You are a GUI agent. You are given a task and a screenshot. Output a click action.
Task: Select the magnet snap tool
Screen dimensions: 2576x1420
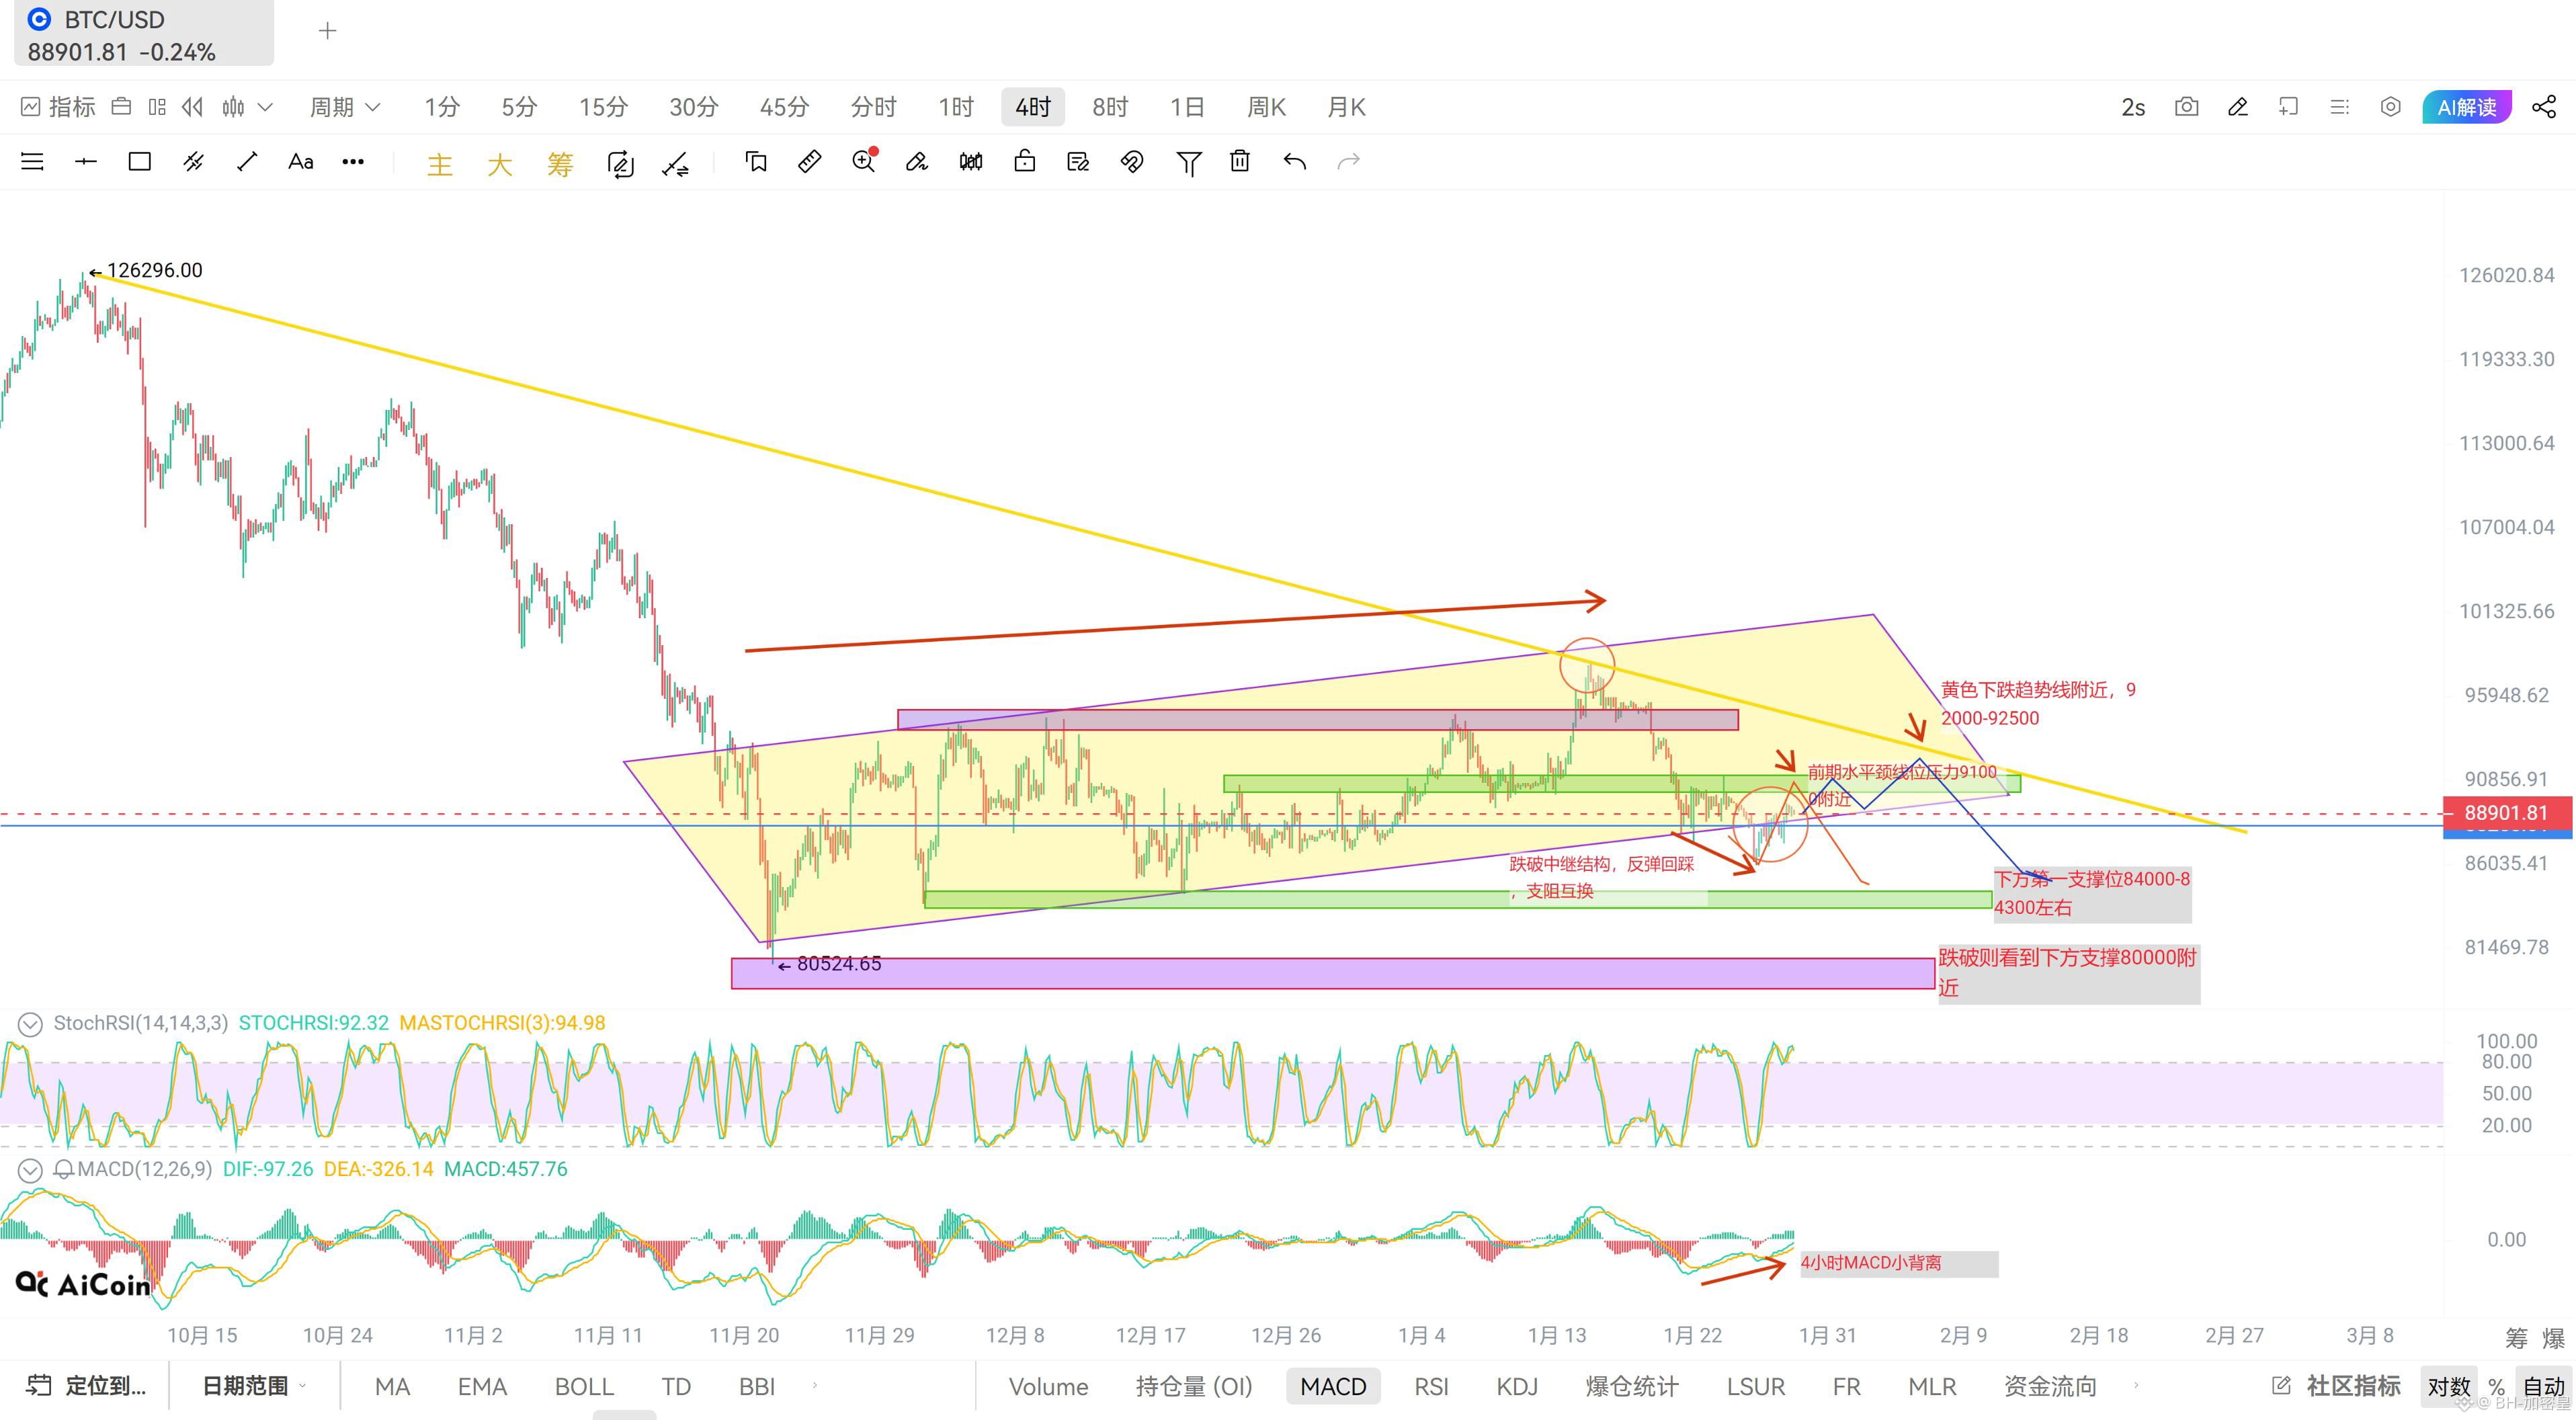tap(1131, 161)
